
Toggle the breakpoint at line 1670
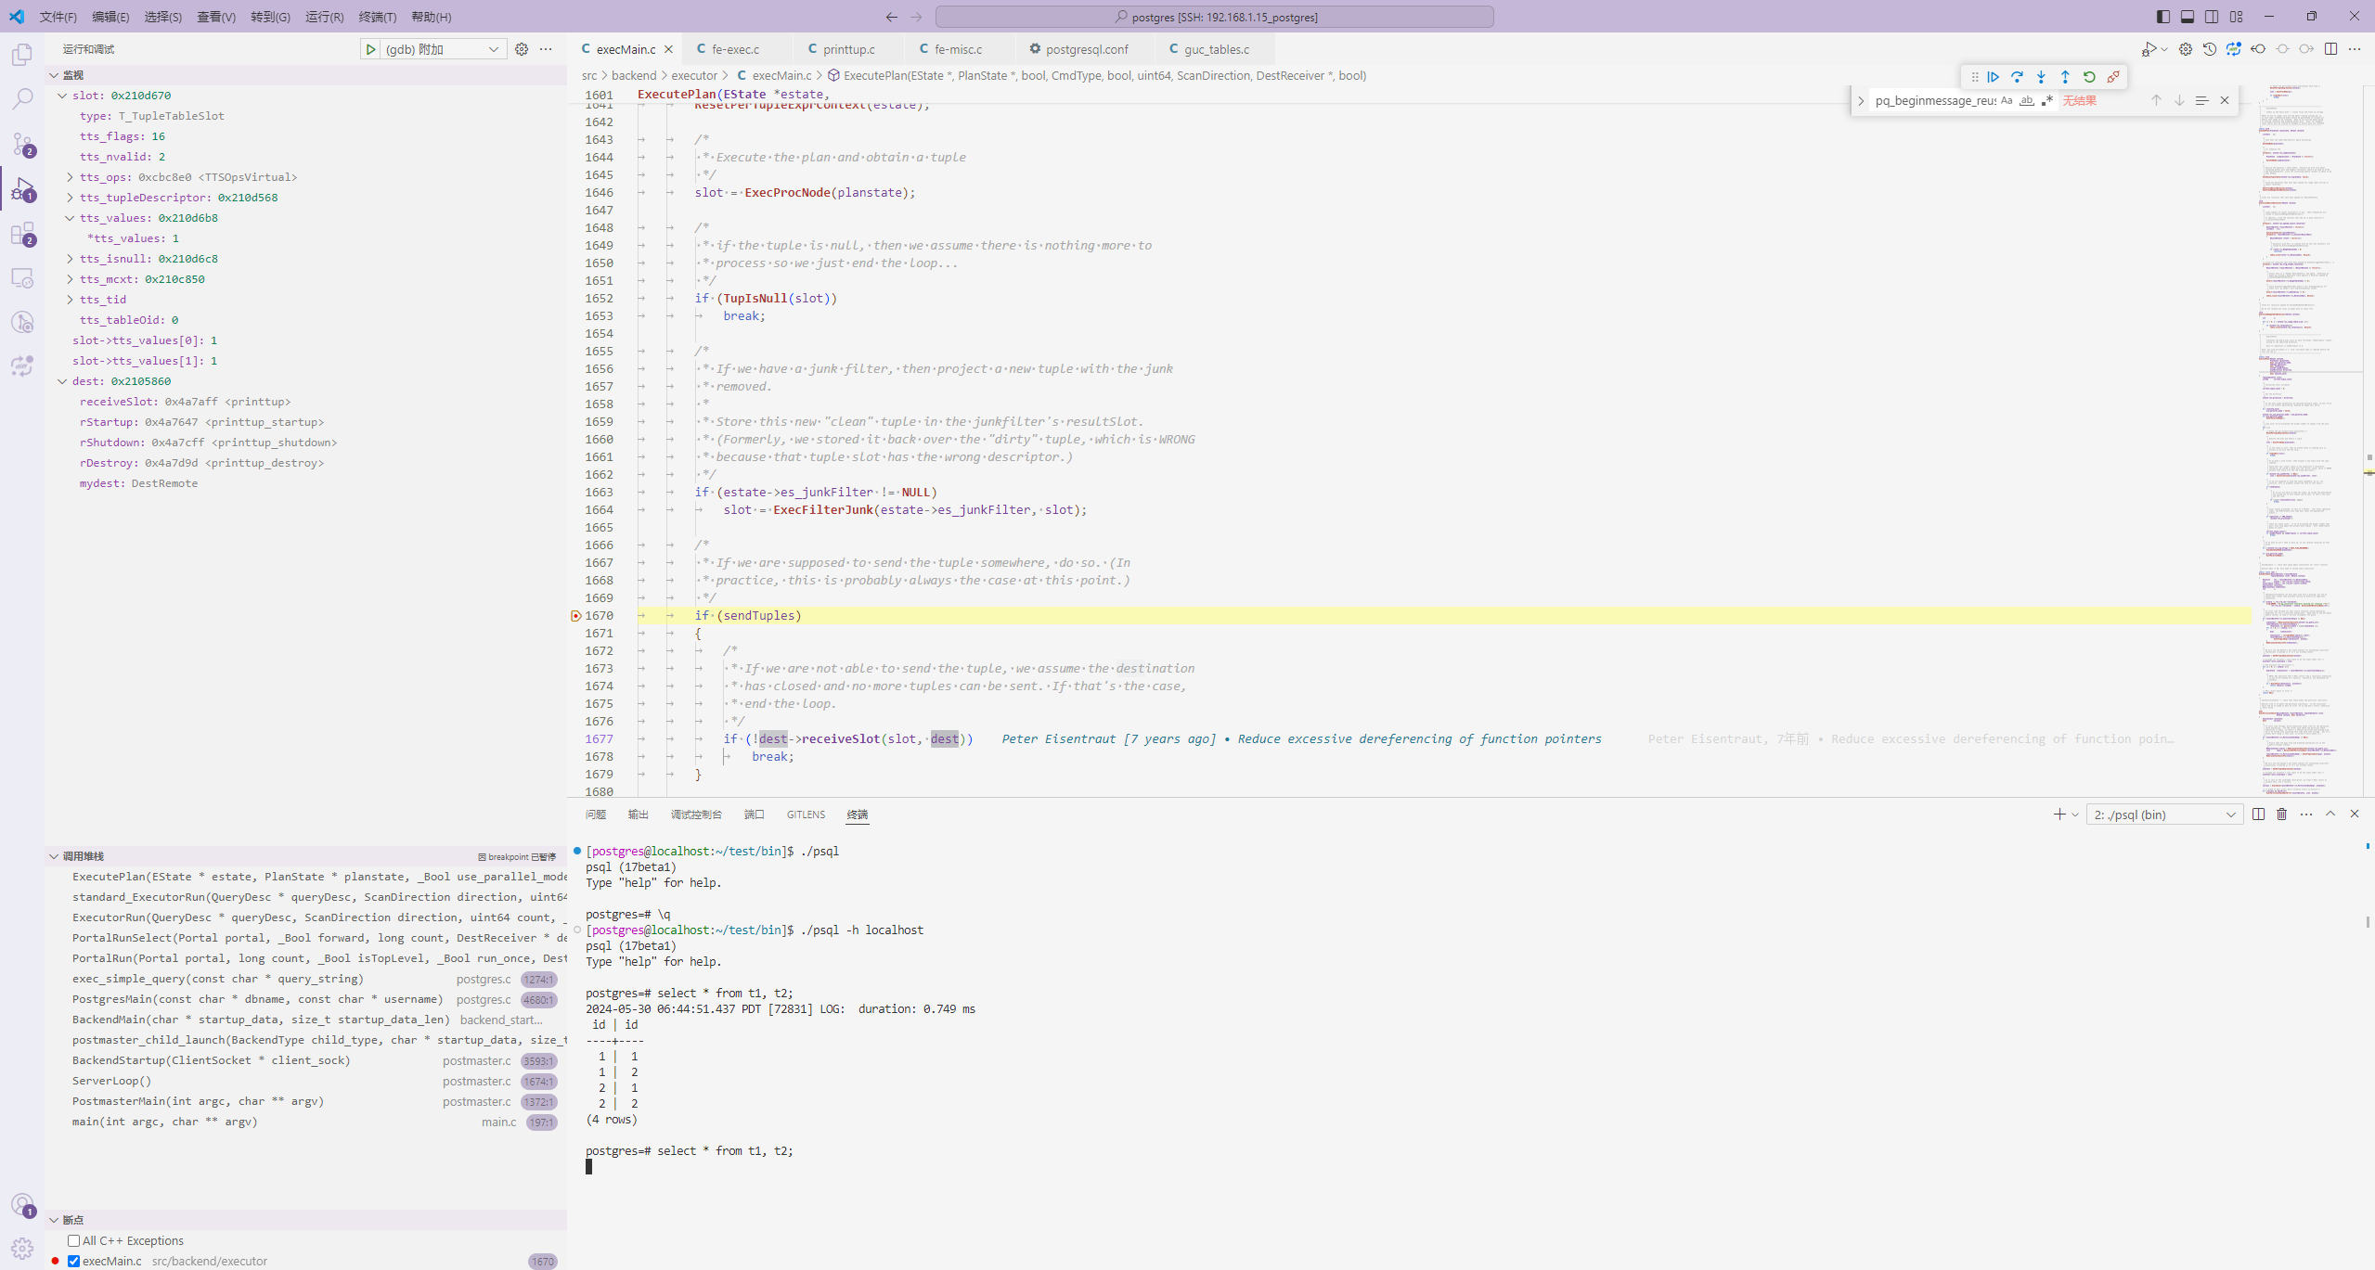(x=575, y=616)
